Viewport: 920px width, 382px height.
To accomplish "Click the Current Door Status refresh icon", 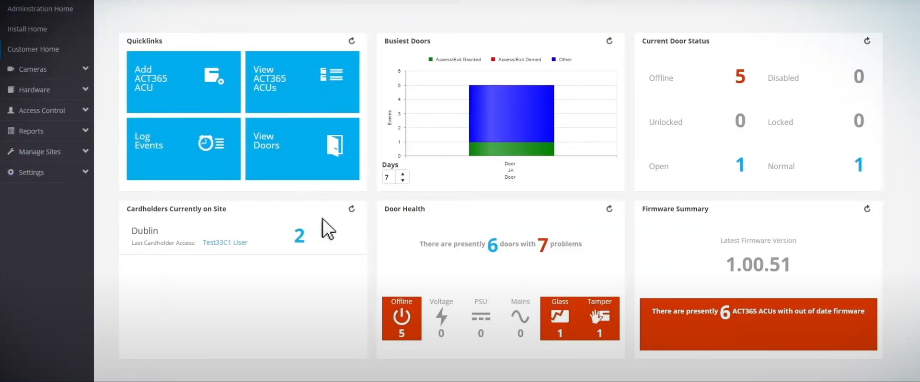I will pos(867,41).
